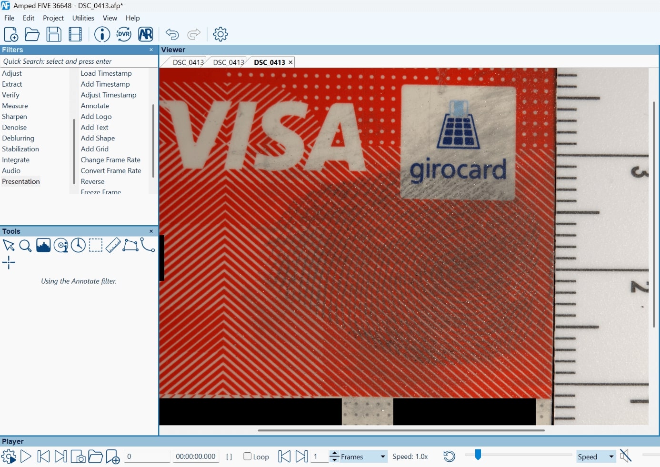
Task: Click the film strip video loader icon
Action: tap(75, 34)
